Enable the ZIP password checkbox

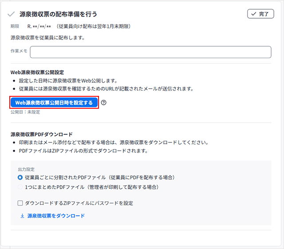pyautogui.click(x=20, y=203)
